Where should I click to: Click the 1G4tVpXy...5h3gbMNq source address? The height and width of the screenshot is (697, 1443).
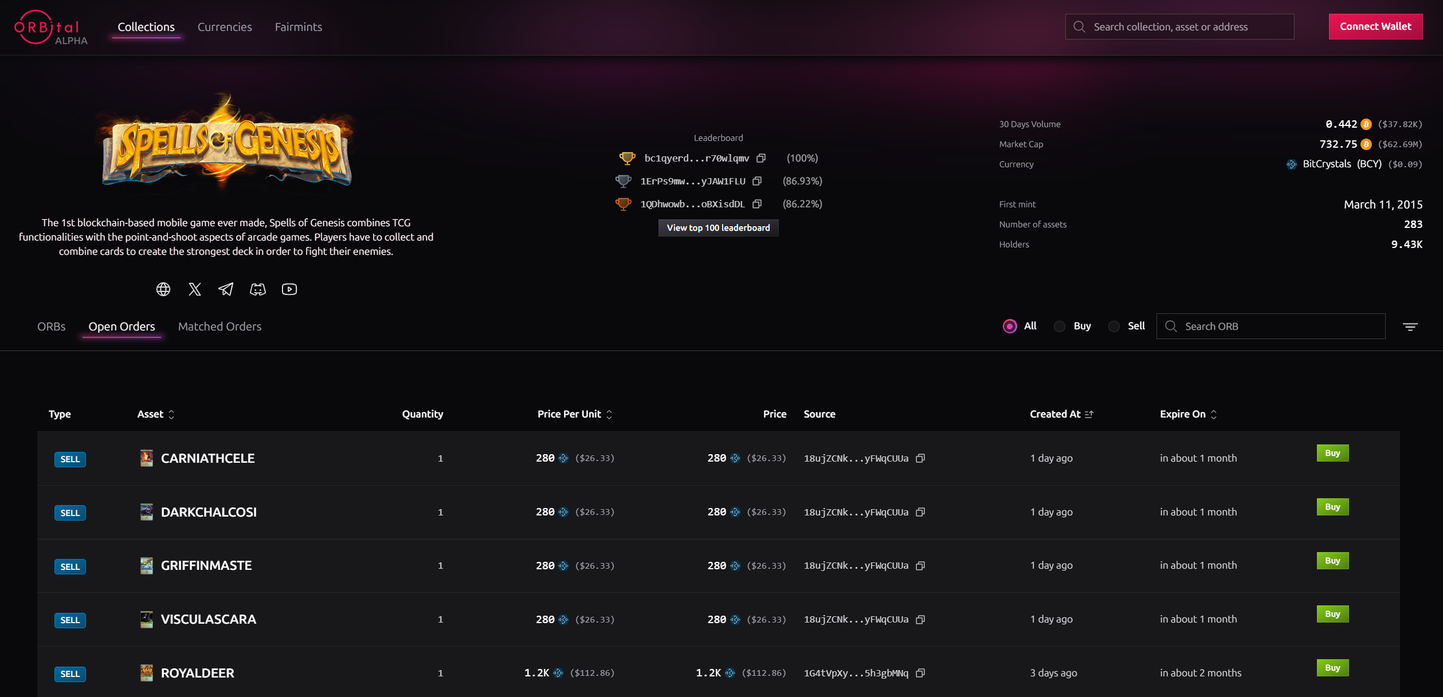(x=856, y=673)
